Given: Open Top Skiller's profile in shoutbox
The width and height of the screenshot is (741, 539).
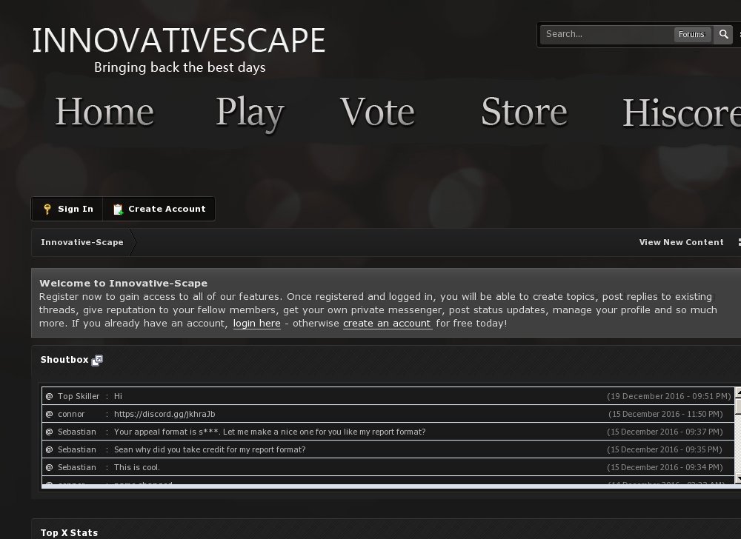Looking at the screenshot, I should coord(78,397).
